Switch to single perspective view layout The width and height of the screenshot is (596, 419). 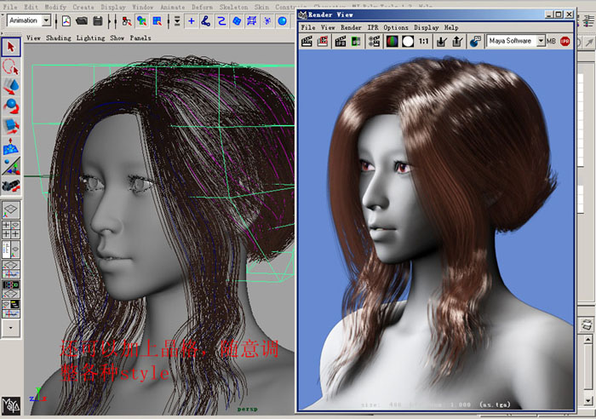10,209
